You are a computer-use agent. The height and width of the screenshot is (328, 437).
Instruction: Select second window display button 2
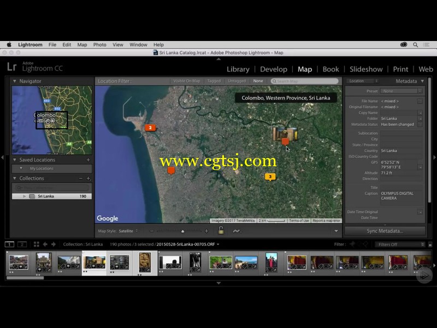22,244
